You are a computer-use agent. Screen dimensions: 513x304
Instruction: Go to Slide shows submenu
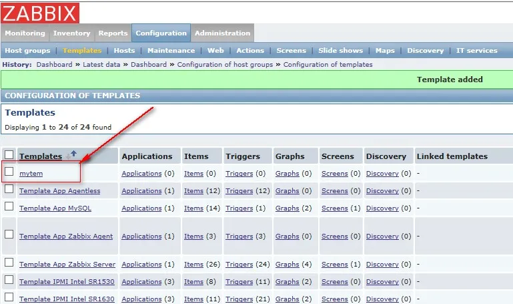(x=341, y=51)
